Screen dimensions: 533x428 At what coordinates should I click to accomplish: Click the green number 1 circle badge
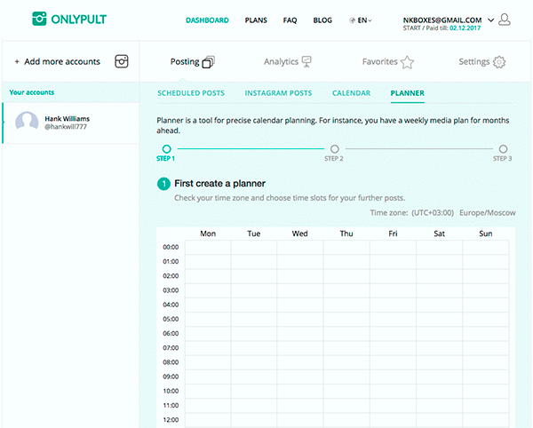pos(163,184)
